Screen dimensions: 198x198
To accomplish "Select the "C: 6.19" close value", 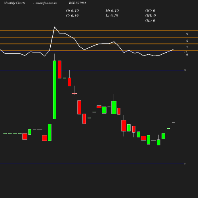I will (72, 16).
